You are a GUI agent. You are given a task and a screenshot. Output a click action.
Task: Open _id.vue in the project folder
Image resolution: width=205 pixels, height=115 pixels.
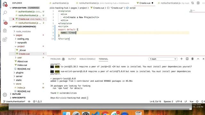22,50
